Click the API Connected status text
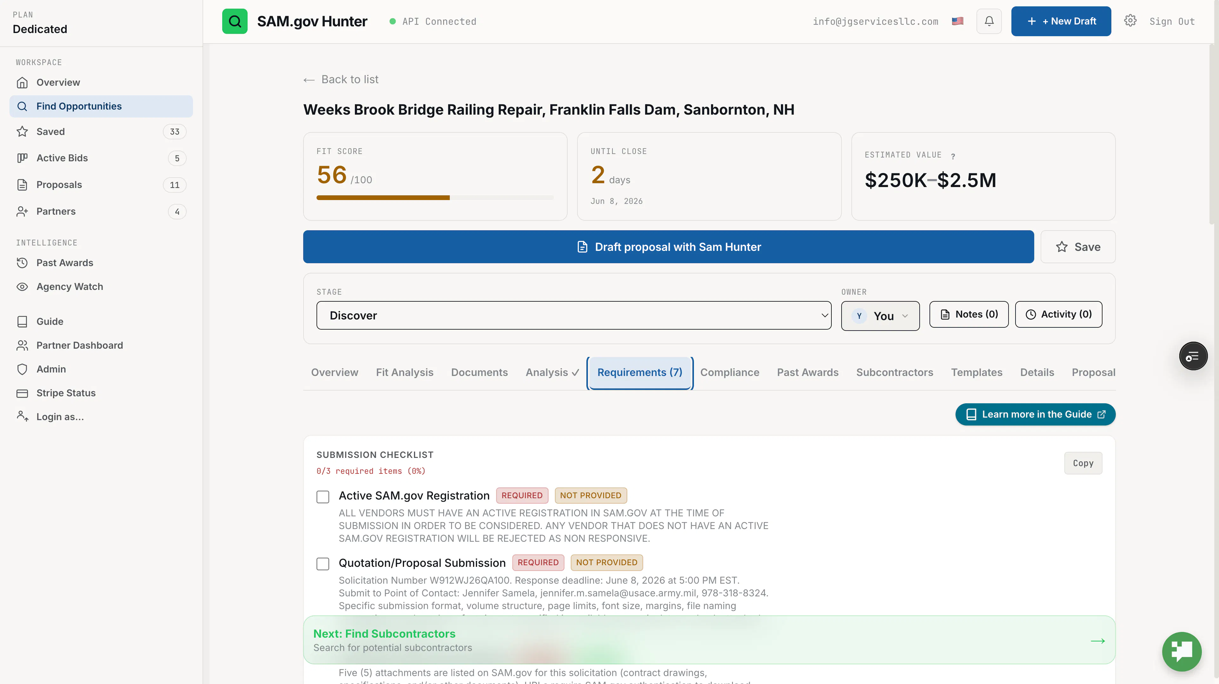 click(x=439, y=21)
